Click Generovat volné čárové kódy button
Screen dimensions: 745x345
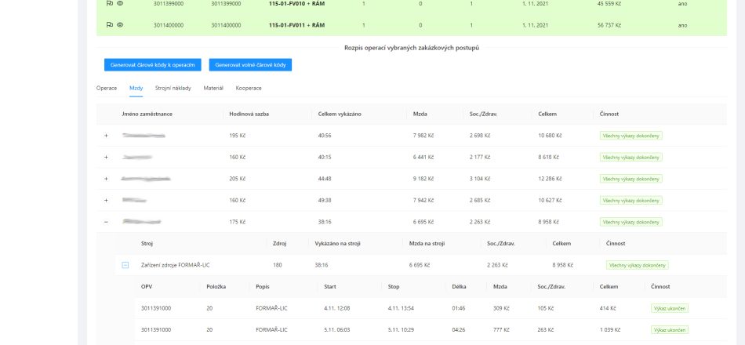250,65
